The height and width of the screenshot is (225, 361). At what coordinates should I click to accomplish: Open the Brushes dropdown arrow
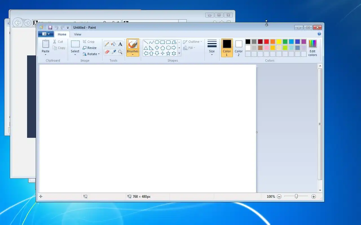coord(133,55)
